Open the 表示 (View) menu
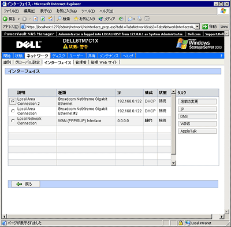 tap(46, 11)
